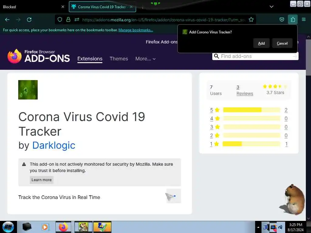Open the Darklogic author link
This screenshot has height=233, width=311.
[54, 145]
